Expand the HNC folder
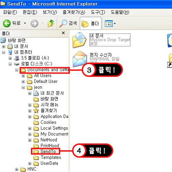 click(17, 169)
